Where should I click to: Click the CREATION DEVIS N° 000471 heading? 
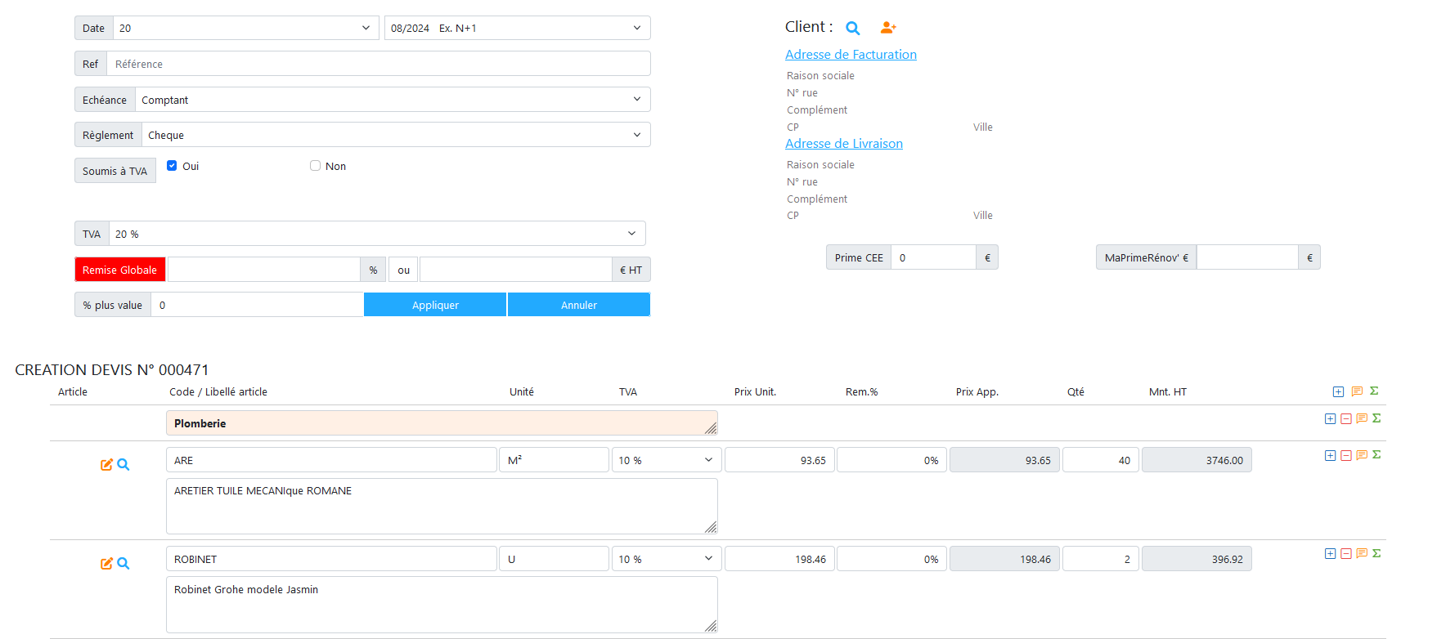pyautogui.click(x=112, y=370)
